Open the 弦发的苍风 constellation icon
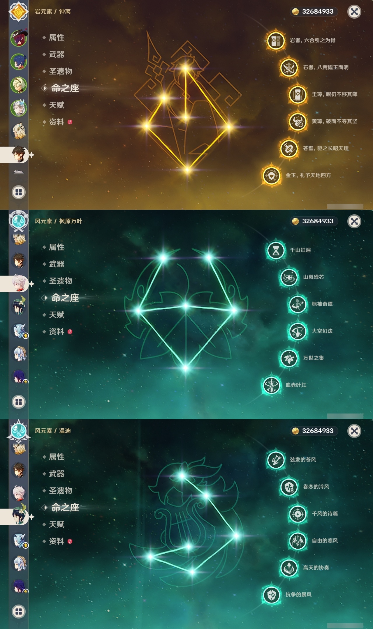373x629 pixels. 276,460
